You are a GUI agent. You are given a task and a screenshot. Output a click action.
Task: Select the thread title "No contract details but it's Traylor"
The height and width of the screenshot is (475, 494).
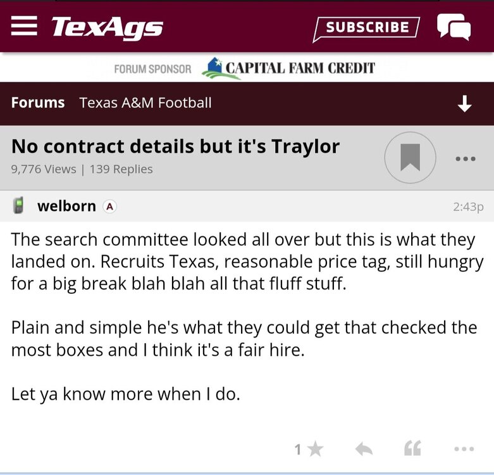pyautogui.click(x=176, y=146)
